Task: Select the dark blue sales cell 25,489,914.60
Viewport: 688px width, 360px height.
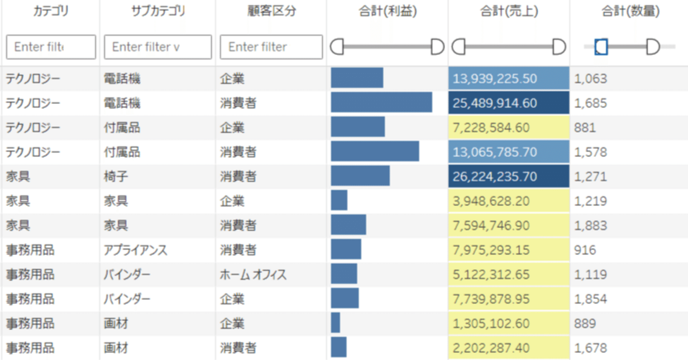Action: coord(508,103)
